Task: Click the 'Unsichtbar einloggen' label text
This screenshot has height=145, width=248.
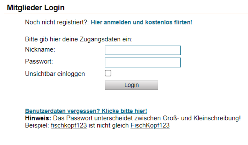Action: [55, 74]
